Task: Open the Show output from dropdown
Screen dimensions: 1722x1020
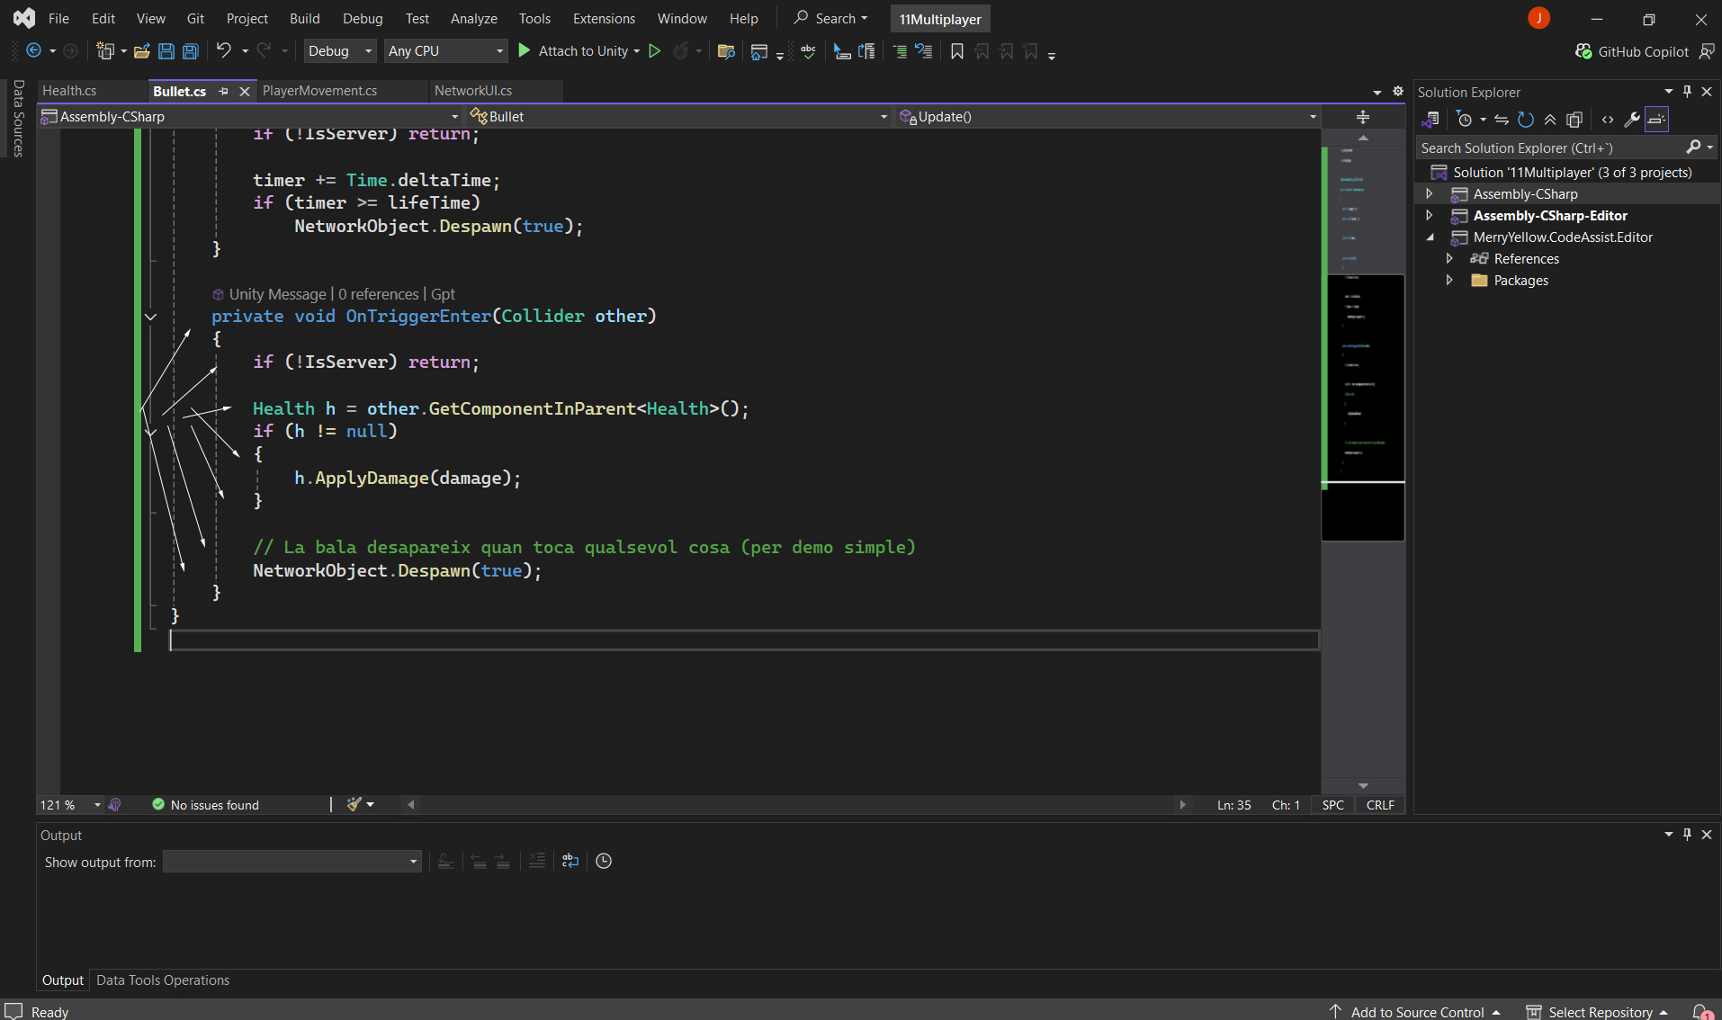Action: pos(291,862)
